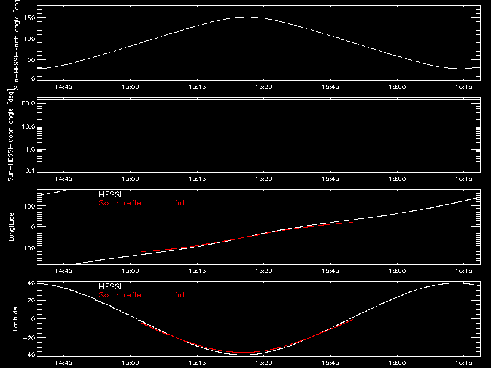Click the -40 tick on Latitude plot
This screenshot has width=491, height=368.
[29, 355]
